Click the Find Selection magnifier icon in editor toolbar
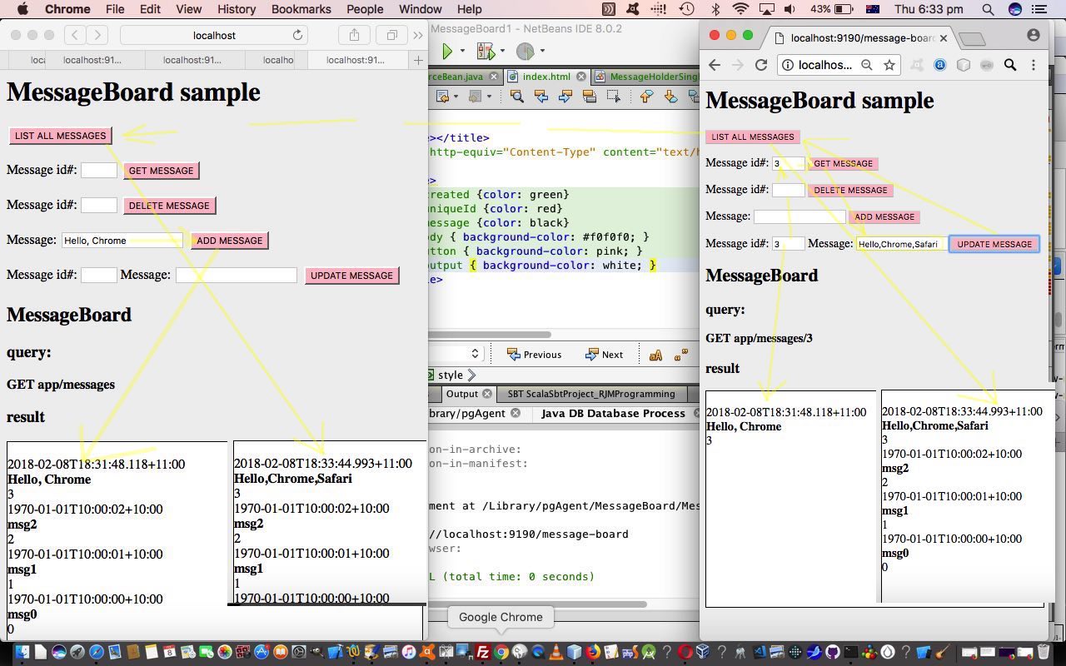This screenshot has height=666, width=1066. (516, 97)
